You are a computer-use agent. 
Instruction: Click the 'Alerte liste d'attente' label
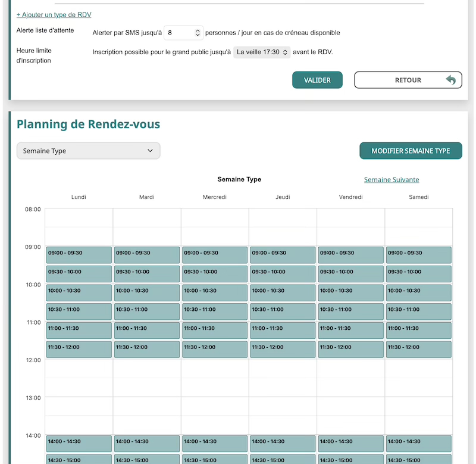(x=45, y=30)
